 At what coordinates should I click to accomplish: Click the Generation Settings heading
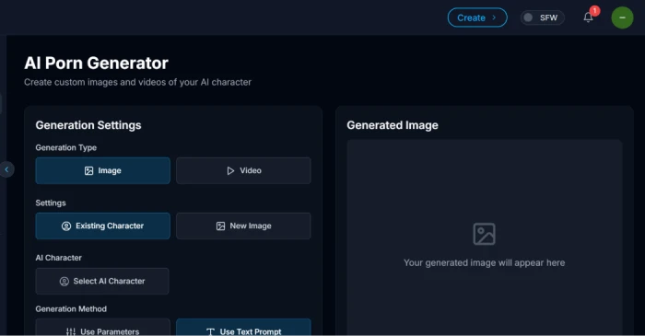coord(88,125)
